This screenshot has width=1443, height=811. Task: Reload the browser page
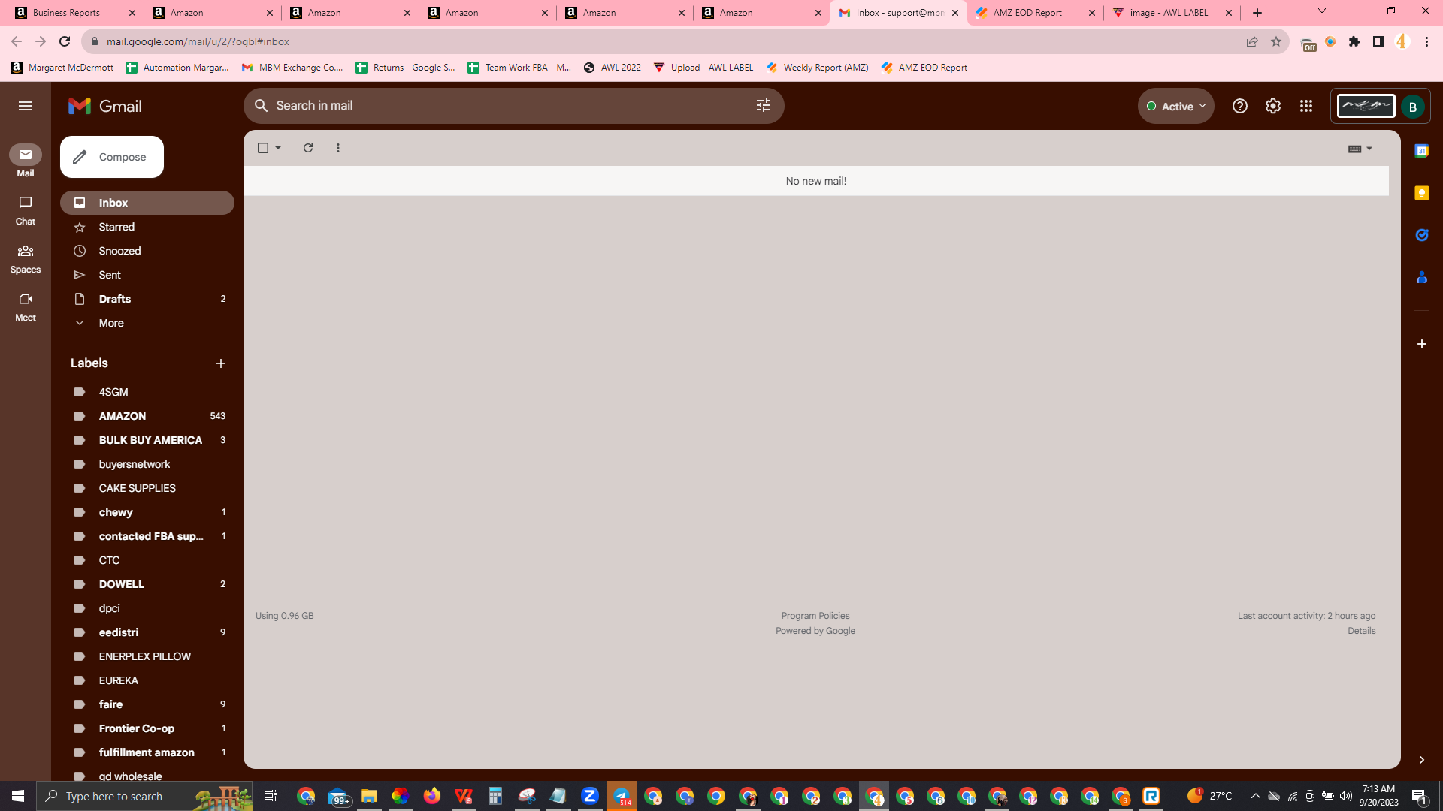pos(65,41)
